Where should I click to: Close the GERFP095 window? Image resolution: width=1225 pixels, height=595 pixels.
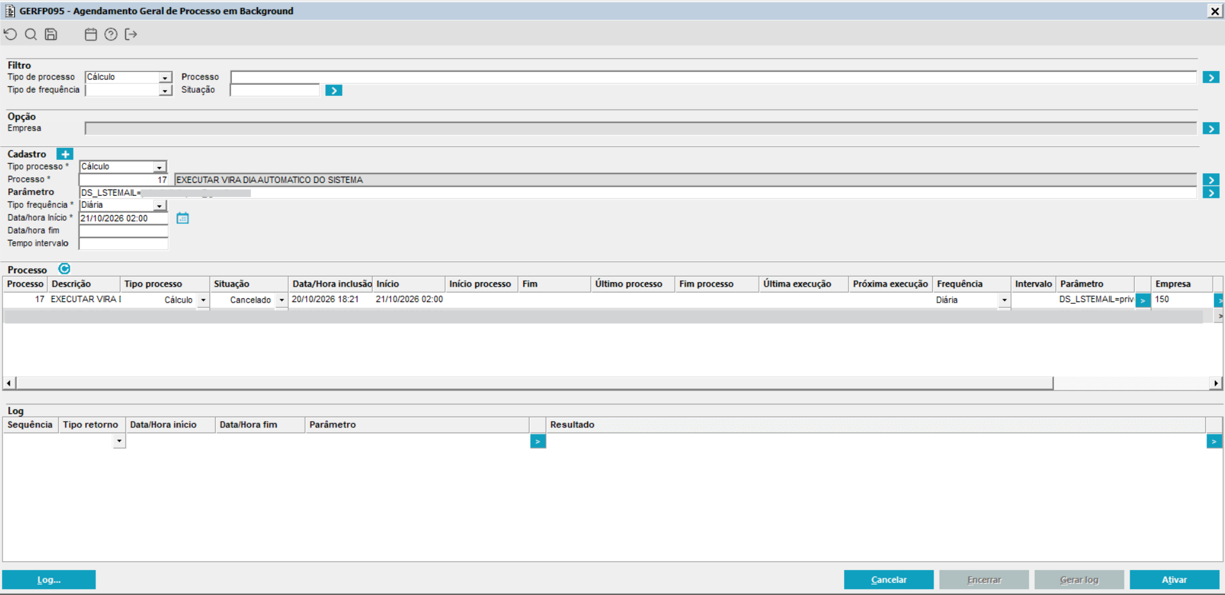1214,11
